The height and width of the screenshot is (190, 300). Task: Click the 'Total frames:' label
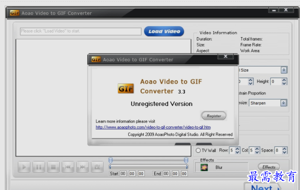[251, 39]
